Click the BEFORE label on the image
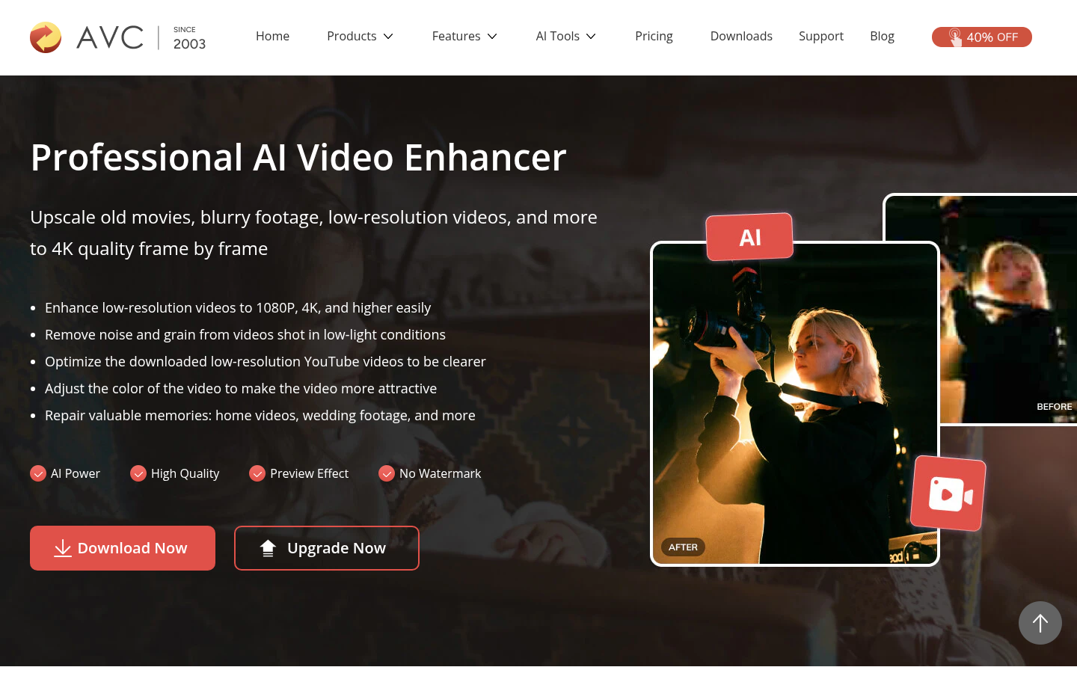The width and height of the screenshot is (1077, 673). (1054, 407)
